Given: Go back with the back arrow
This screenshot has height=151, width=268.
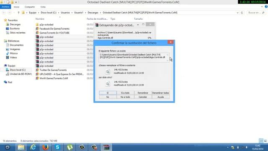Looking at the screenshot, I should [4, 13].
